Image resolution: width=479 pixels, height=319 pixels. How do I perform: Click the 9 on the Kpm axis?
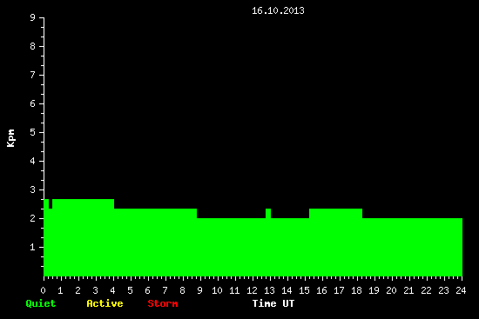(33, 17)
